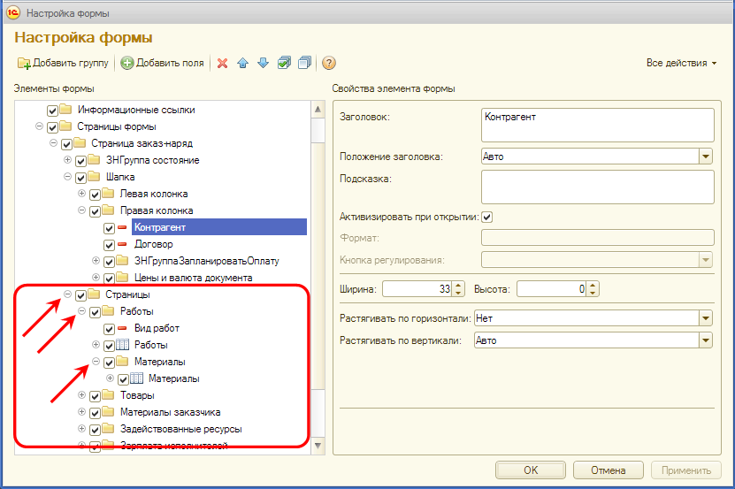The image size is (735, 489).
Task: Toggle Активизировать при открытии checkbox
Action: (487, 217)
